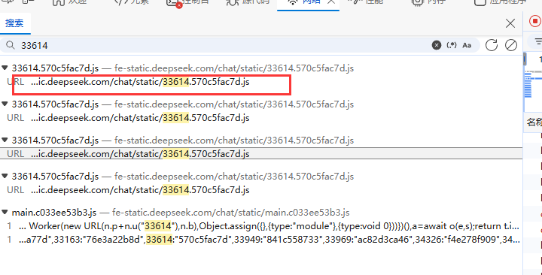Collapse the fourth 33614.570c5fac7d.js result group
This screenshot has height=275, width=542.
pos(5,176)
